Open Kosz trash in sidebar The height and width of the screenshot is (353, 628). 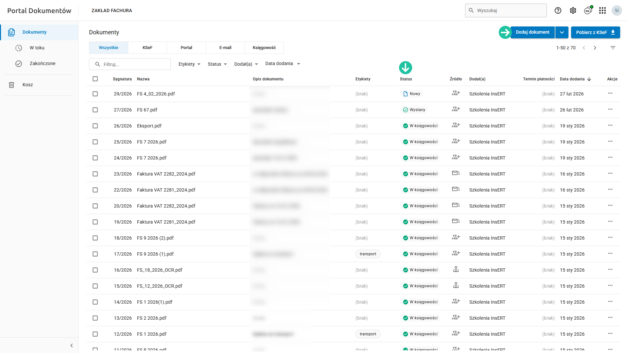pyautogui.click(x=27, y=85)
